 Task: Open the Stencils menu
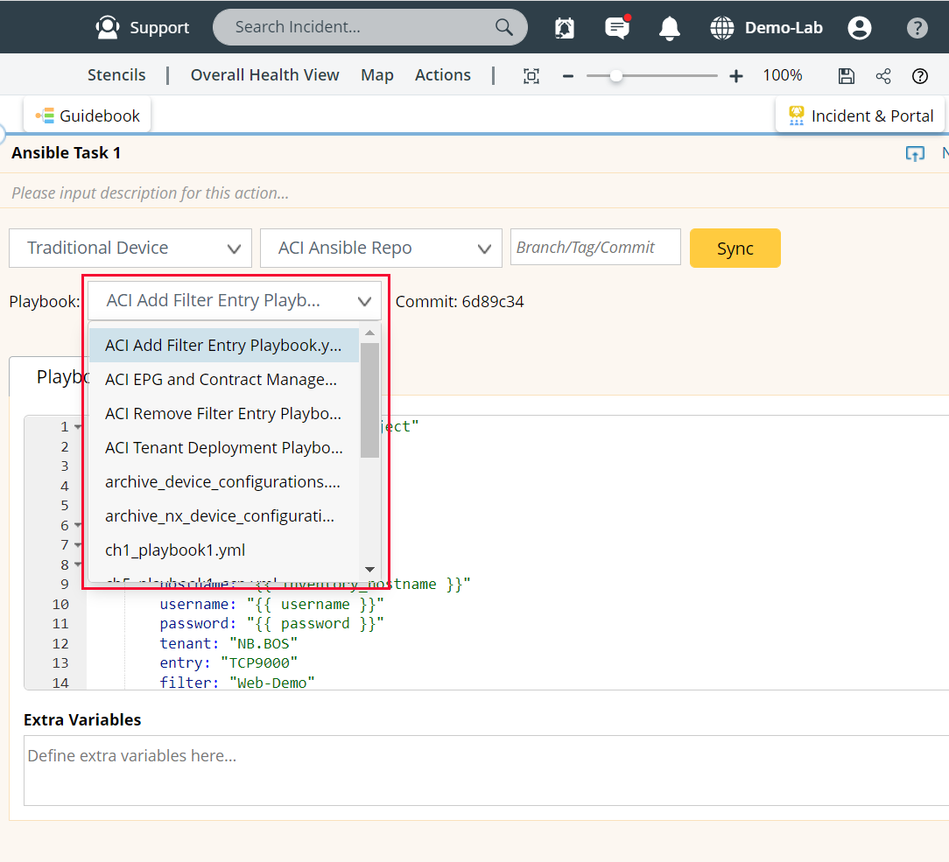[116, 75]
